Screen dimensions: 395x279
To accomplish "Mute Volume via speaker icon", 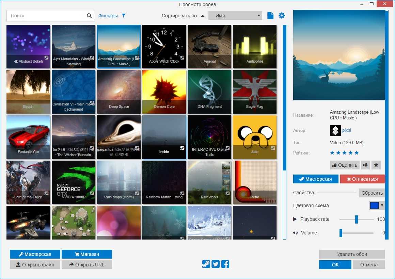I will point(295,233).
